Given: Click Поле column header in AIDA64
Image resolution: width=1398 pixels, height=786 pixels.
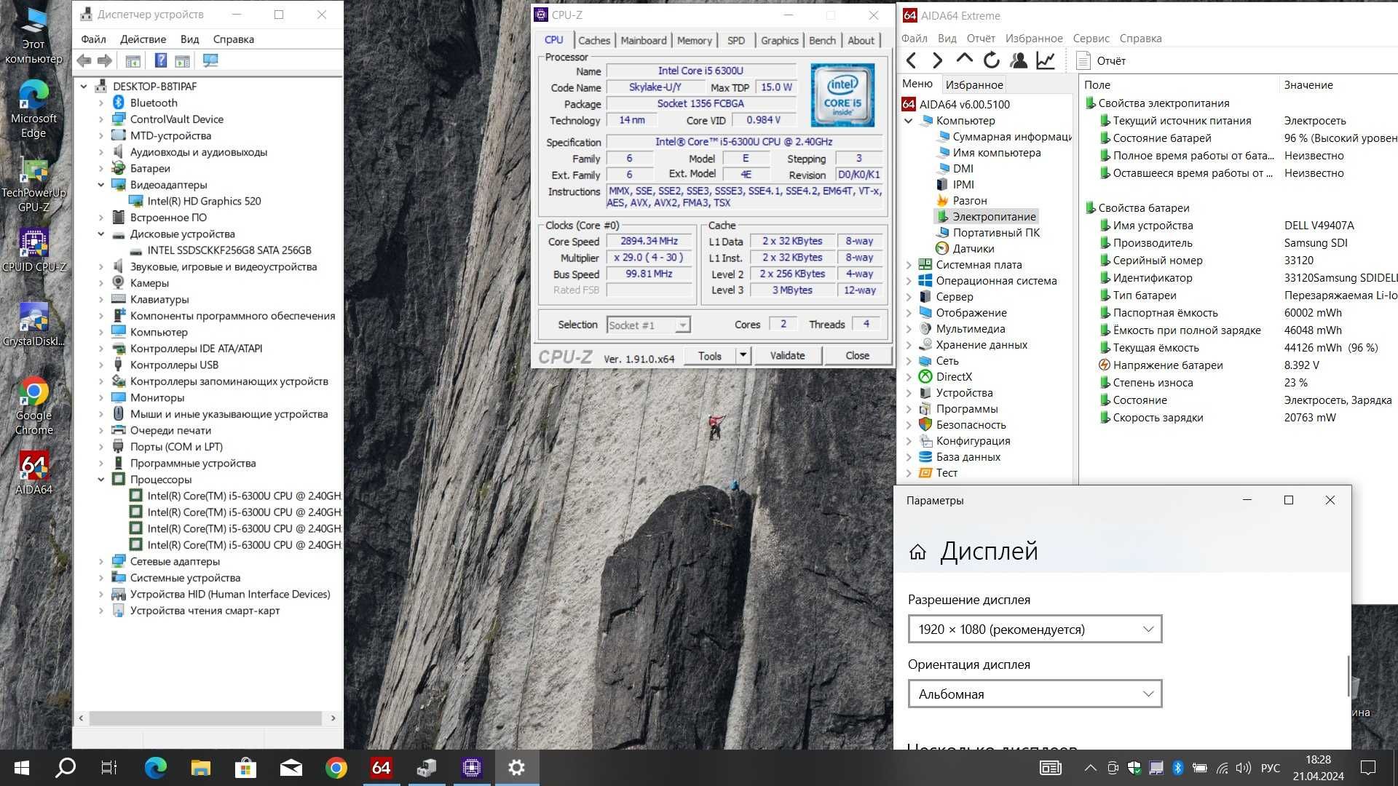Looking at the screenshot, I should click(x=1097, y=84).
